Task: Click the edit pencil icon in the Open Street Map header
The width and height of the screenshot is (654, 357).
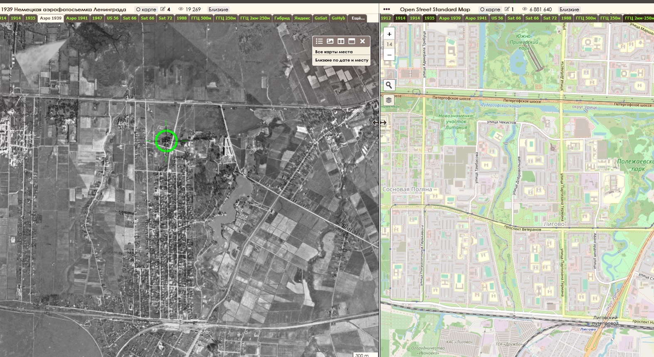Action: tap(507, 9)
